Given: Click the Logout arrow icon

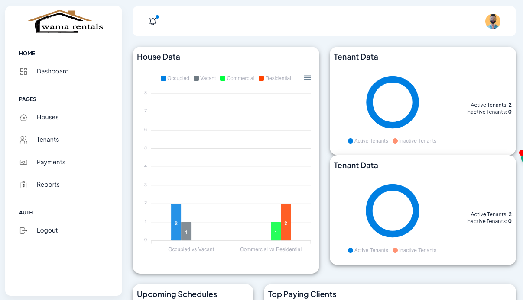Looking at the screenshot, I should (x=24, y=230).
